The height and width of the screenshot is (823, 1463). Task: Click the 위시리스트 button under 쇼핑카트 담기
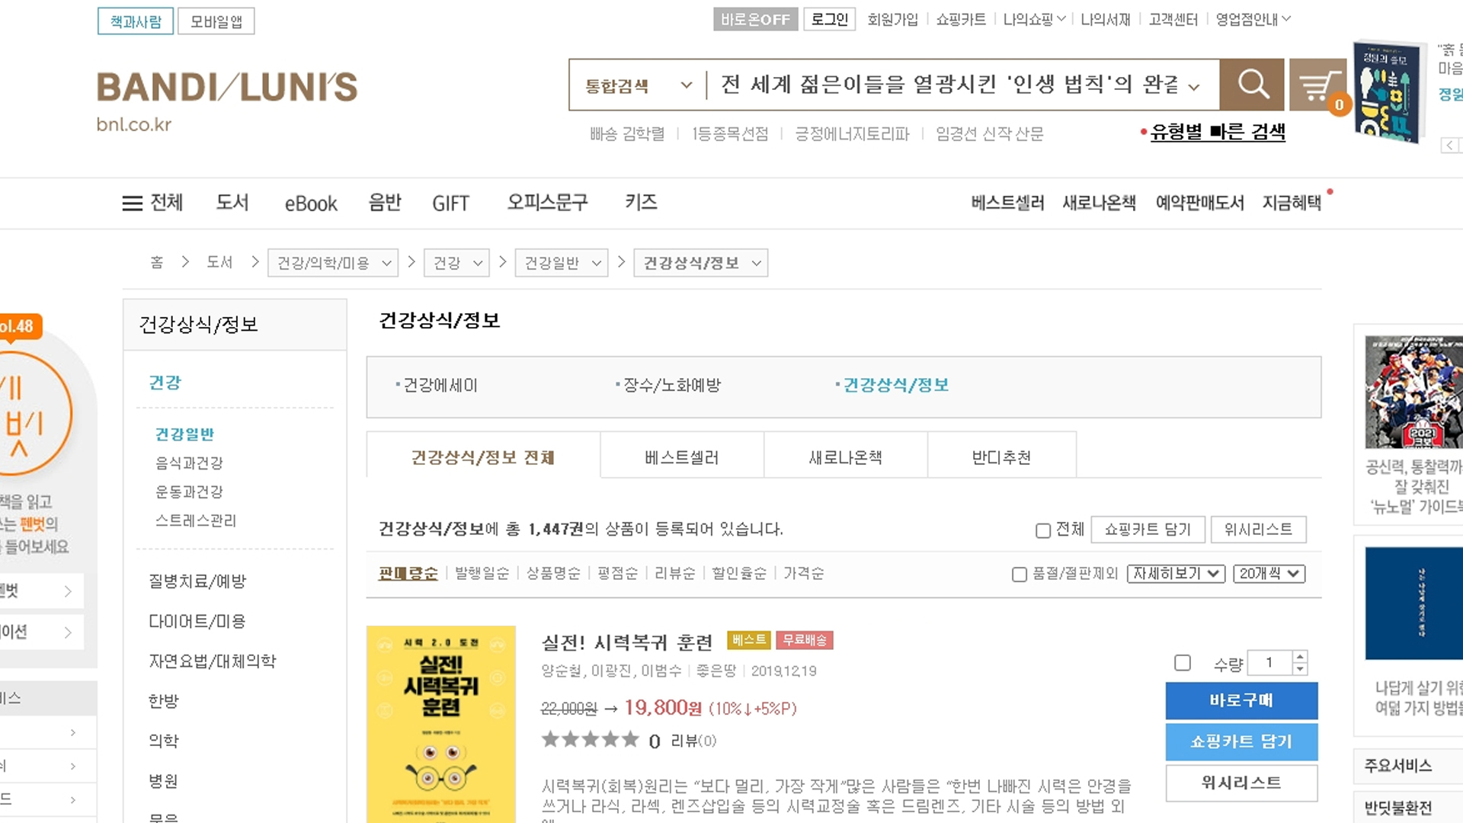pyautogui.click(x=1241, y=783)
